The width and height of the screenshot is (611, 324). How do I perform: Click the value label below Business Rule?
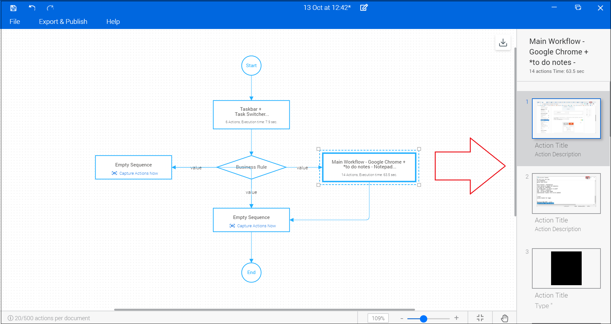[251, 192]
